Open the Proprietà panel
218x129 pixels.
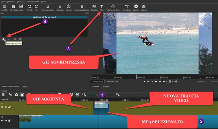(x=60, y=7)
